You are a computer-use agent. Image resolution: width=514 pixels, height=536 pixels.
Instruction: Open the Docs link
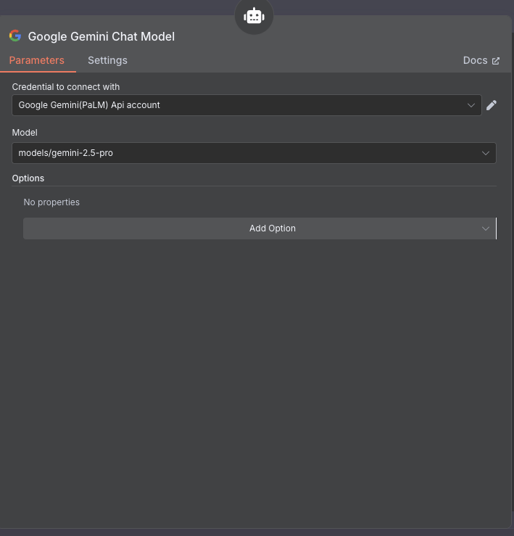(481, 60)
